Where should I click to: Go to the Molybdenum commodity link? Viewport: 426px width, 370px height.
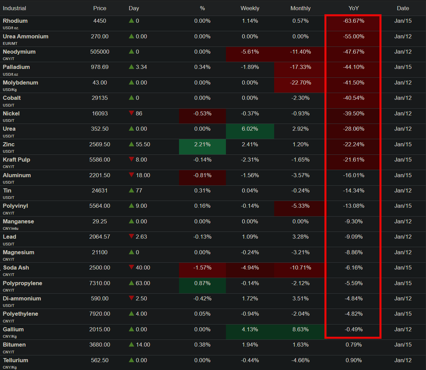pyautogui.click(x=20, y=82)
